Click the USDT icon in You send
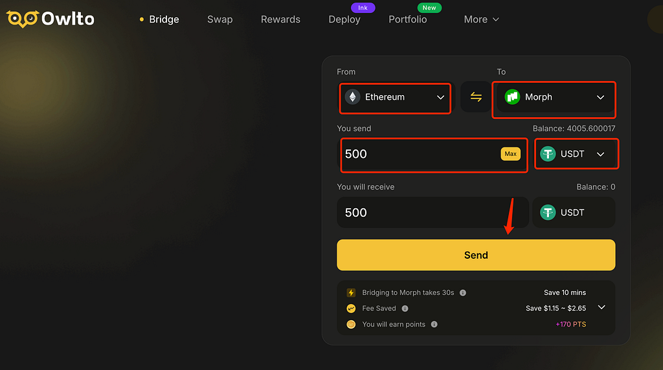This screenshot has width=663, height=370. pyautogui.click(x=548, y=154)
